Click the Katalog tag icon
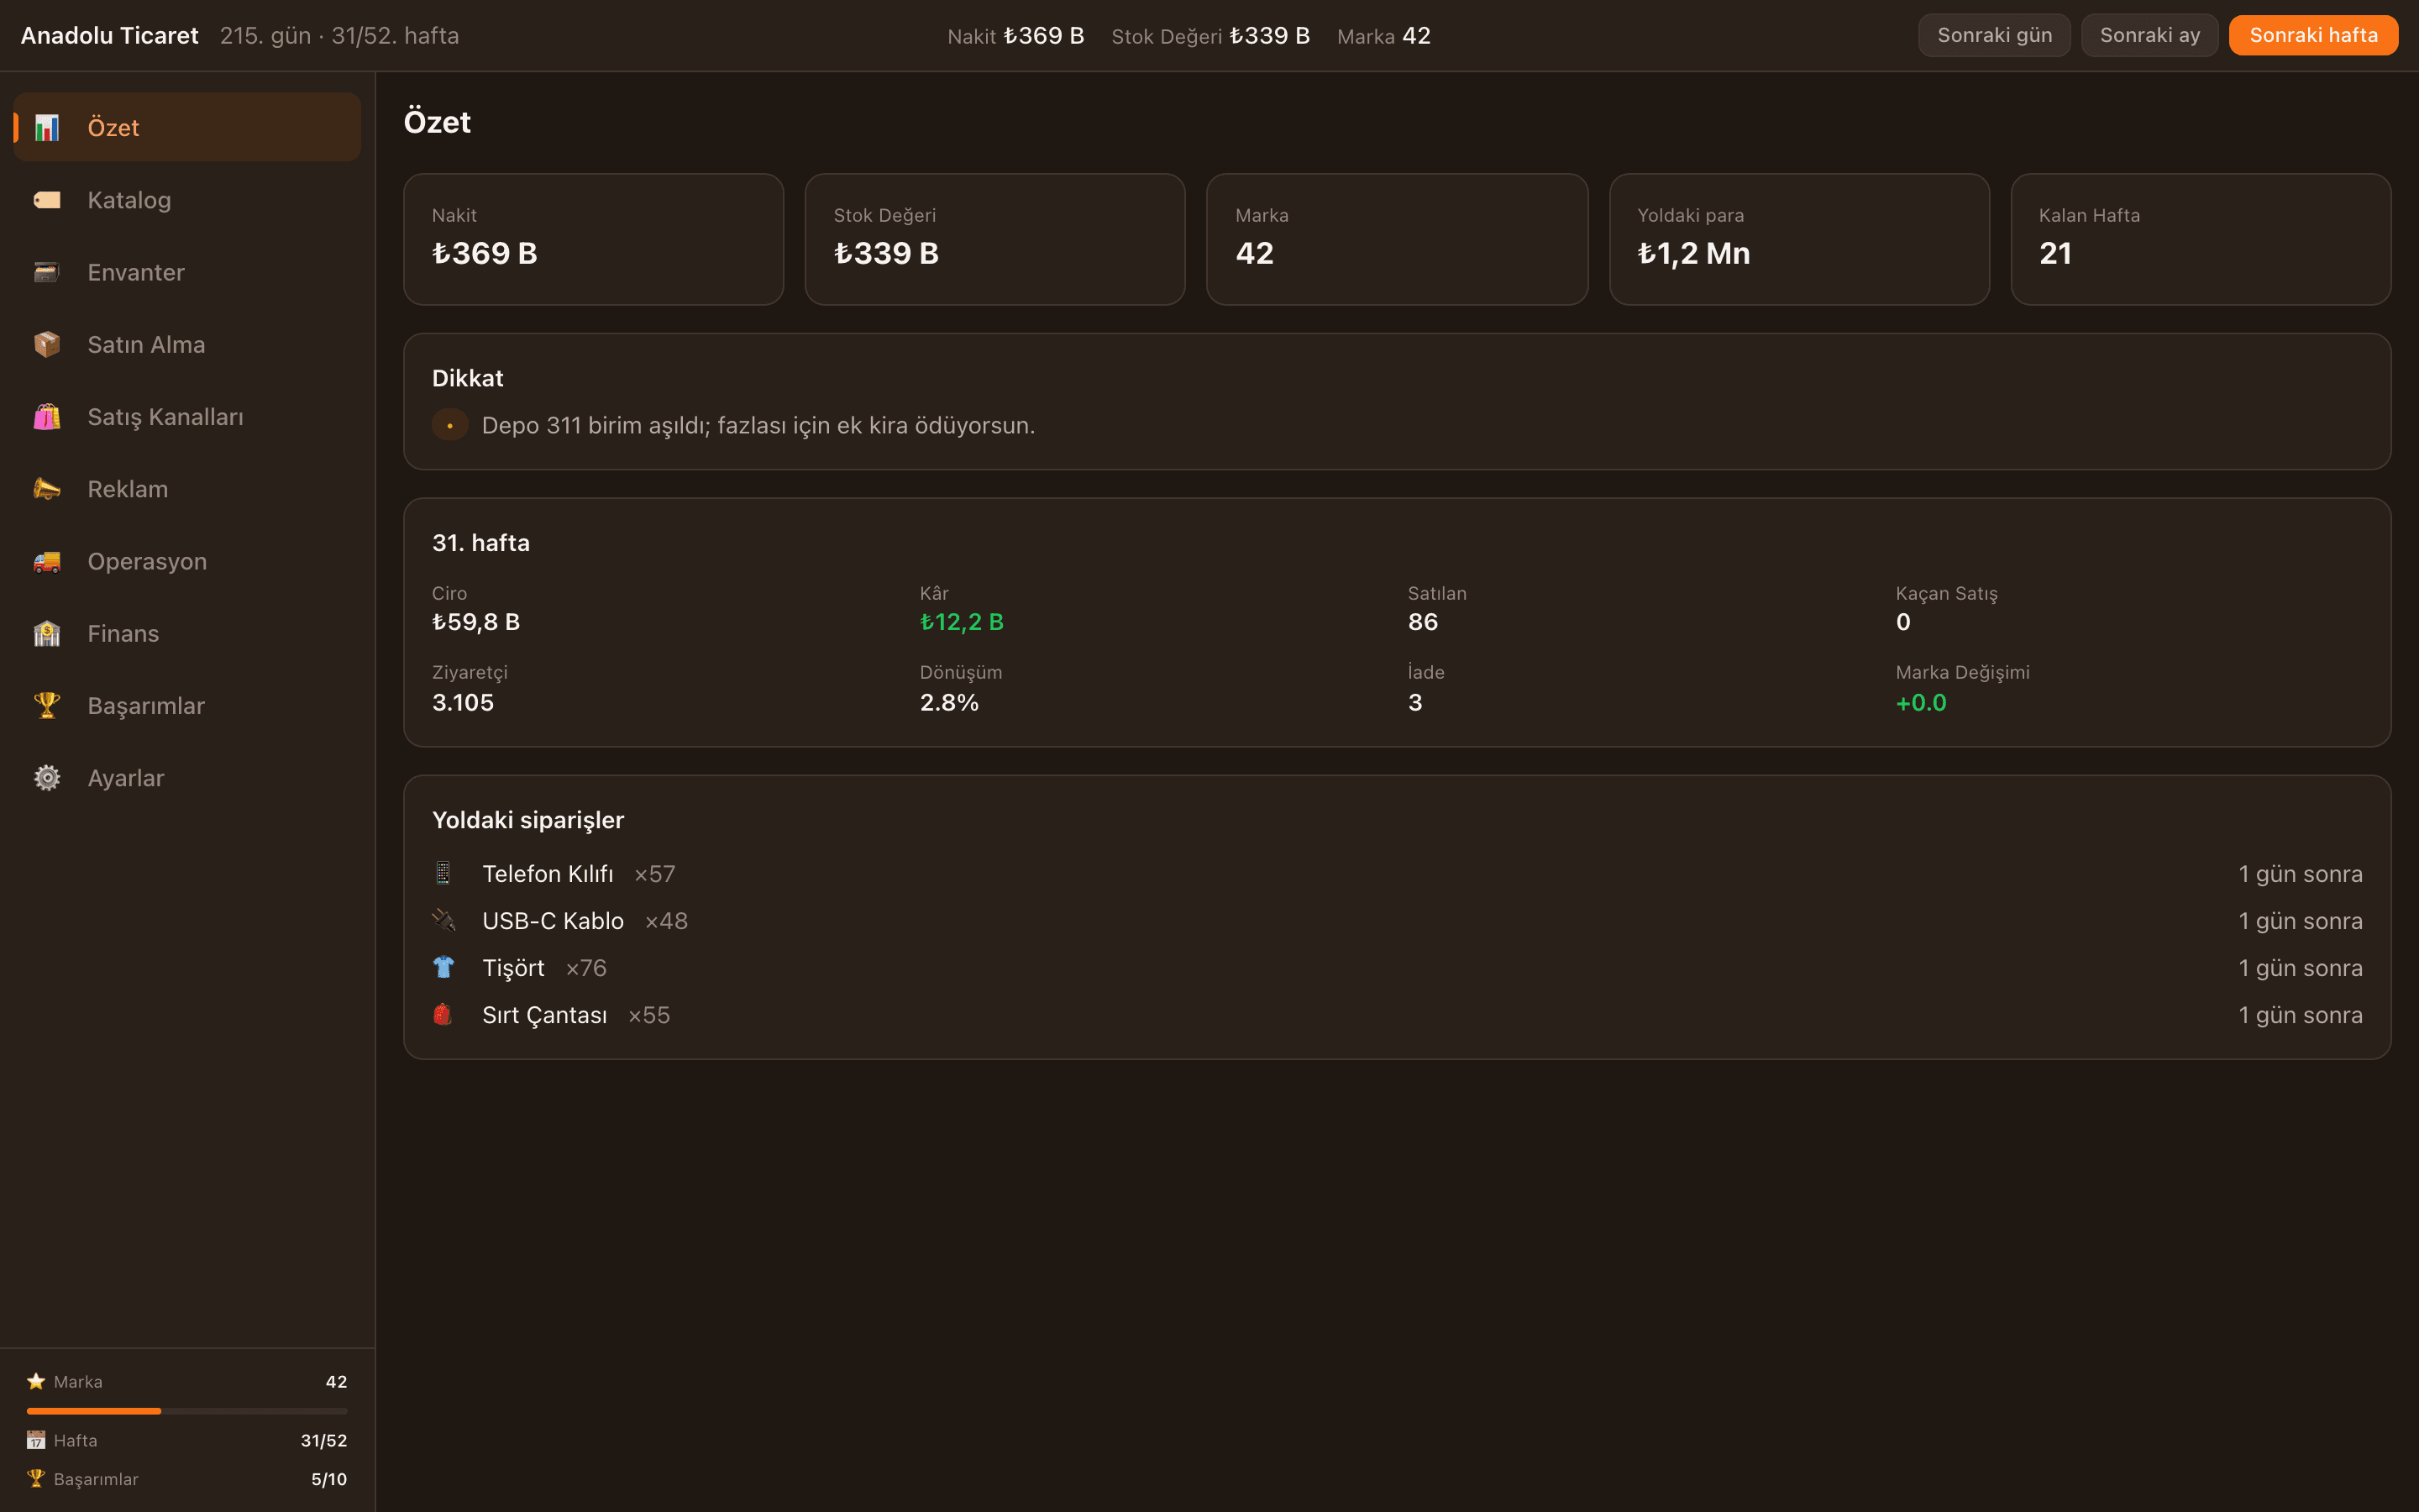Screen dimensions: 2419x1512 pyautogui.click(x=47, y=200)
